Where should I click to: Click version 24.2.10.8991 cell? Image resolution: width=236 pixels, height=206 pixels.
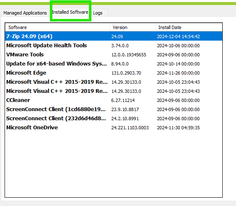pos(125,119)
